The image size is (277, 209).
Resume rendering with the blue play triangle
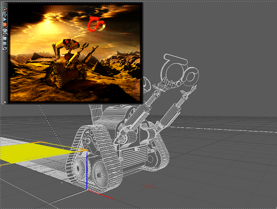[x=5, y=19]
